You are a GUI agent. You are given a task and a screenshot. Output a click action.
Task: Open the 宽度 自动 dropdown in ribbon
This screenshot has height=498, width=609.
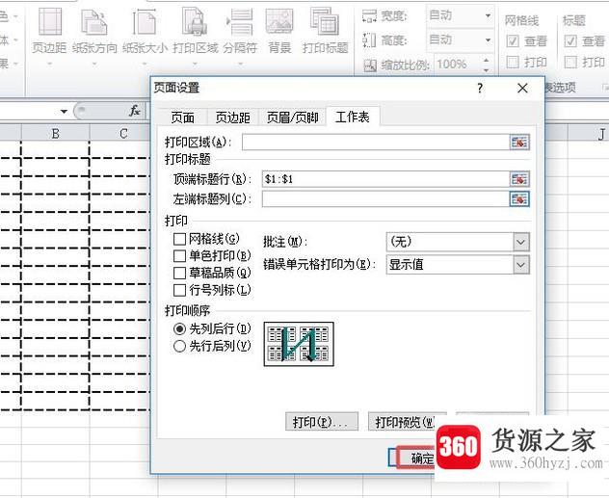tap(488, 16)
